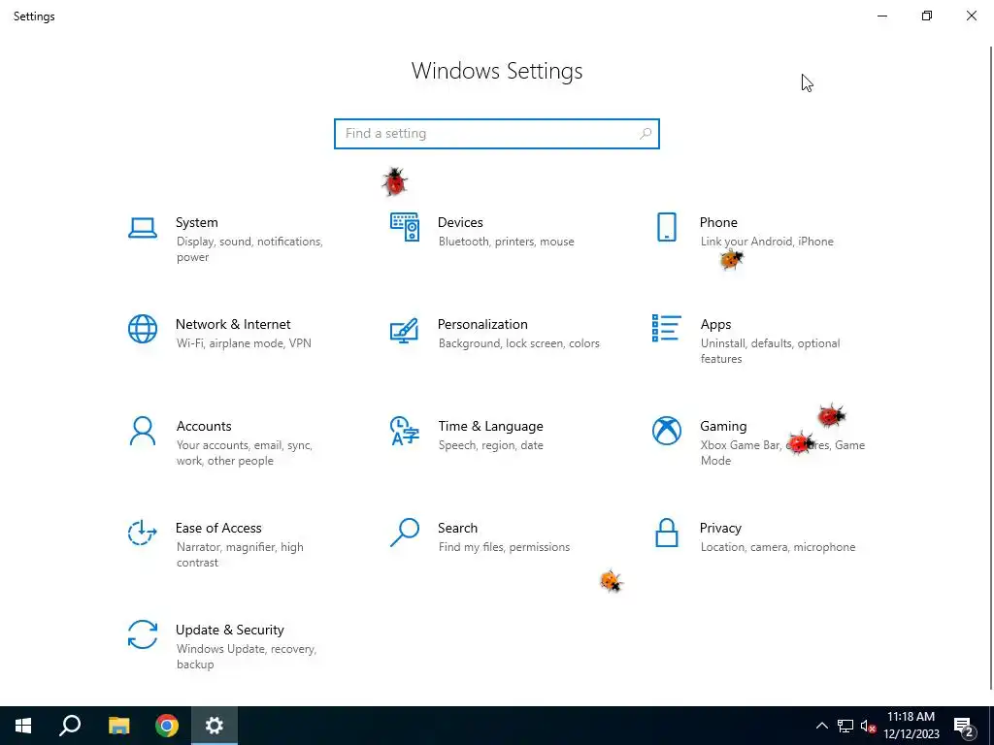Click "Speech, region, date" text
Image resolution: width=994 pixels, height=745 pixels.
490,445
